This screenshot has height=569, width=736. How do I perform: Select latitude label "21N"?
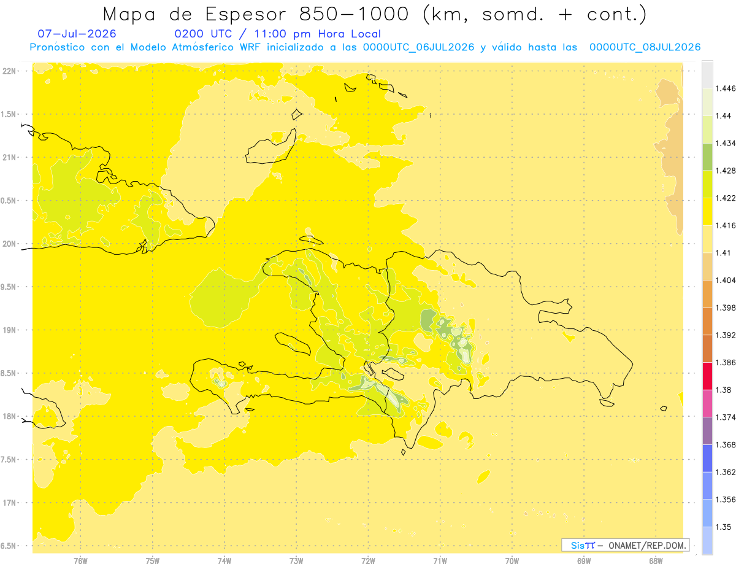tap(9, 158)
